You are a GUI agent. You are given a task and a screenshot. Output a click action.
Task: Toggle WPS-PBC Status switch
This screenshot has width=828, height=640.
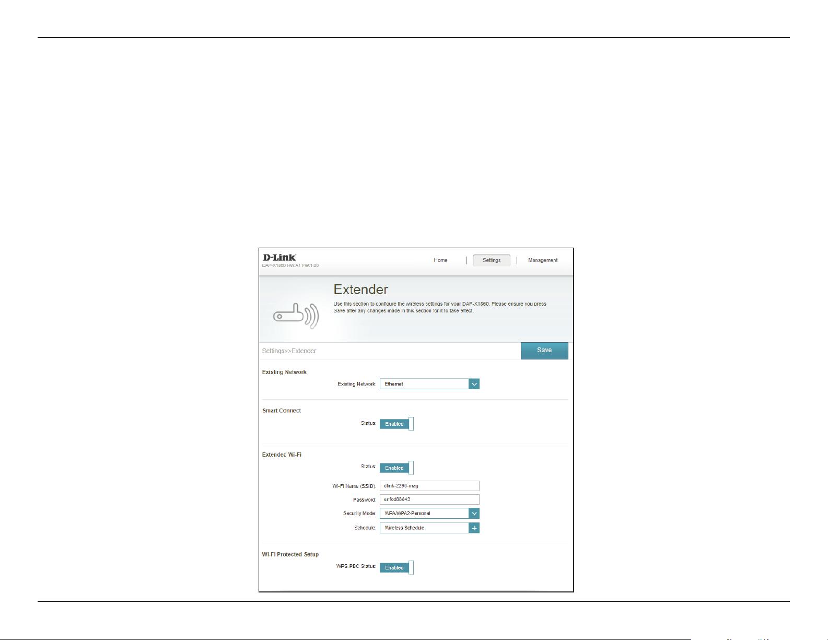pyautogui.click(x=396, y=567)
